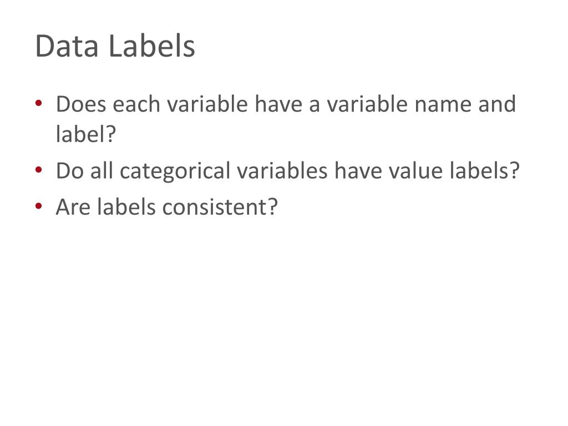
Task: Click the word "Does" in first bullet
Action: [x=81, y=104]
